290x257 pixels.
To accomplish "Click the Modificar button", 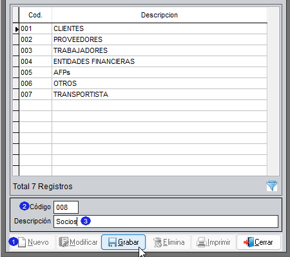I will pos(78,242).
